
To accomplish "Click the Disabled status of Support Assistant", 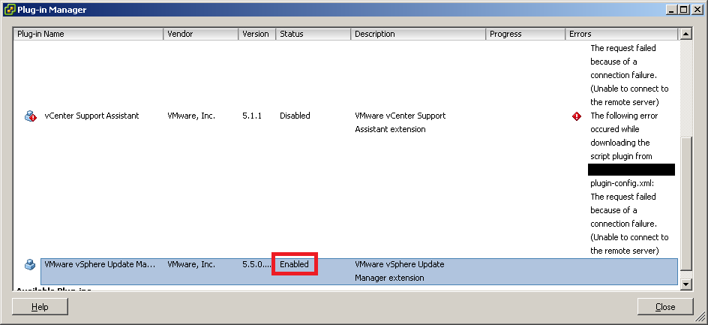I will [295, 116].
